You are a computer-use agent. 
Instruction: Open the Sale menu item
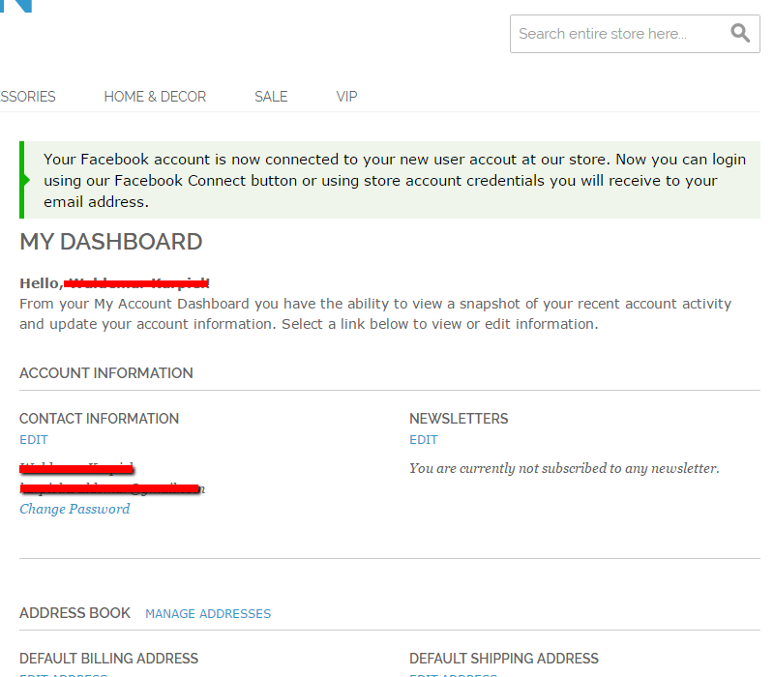click(x=271, y=97)
